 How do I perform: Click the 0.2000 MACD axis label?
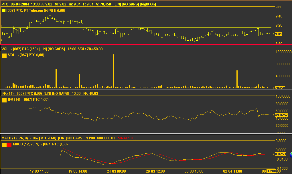pos(281,141)
